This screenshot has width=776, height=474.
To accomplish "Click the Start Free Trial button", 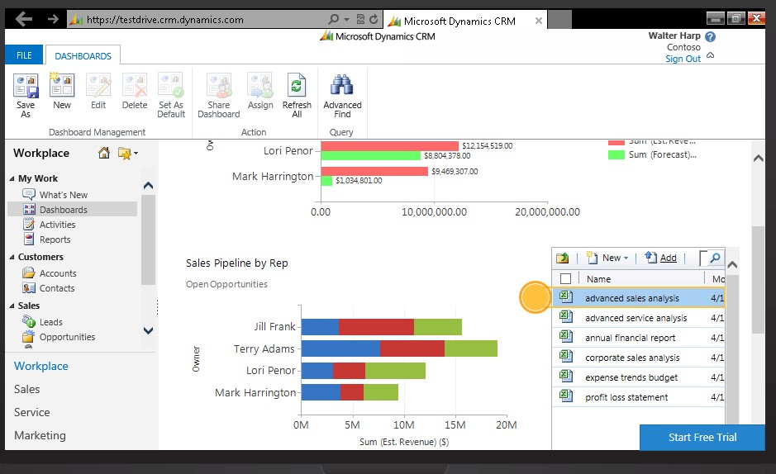I will (x=702, y=438).
